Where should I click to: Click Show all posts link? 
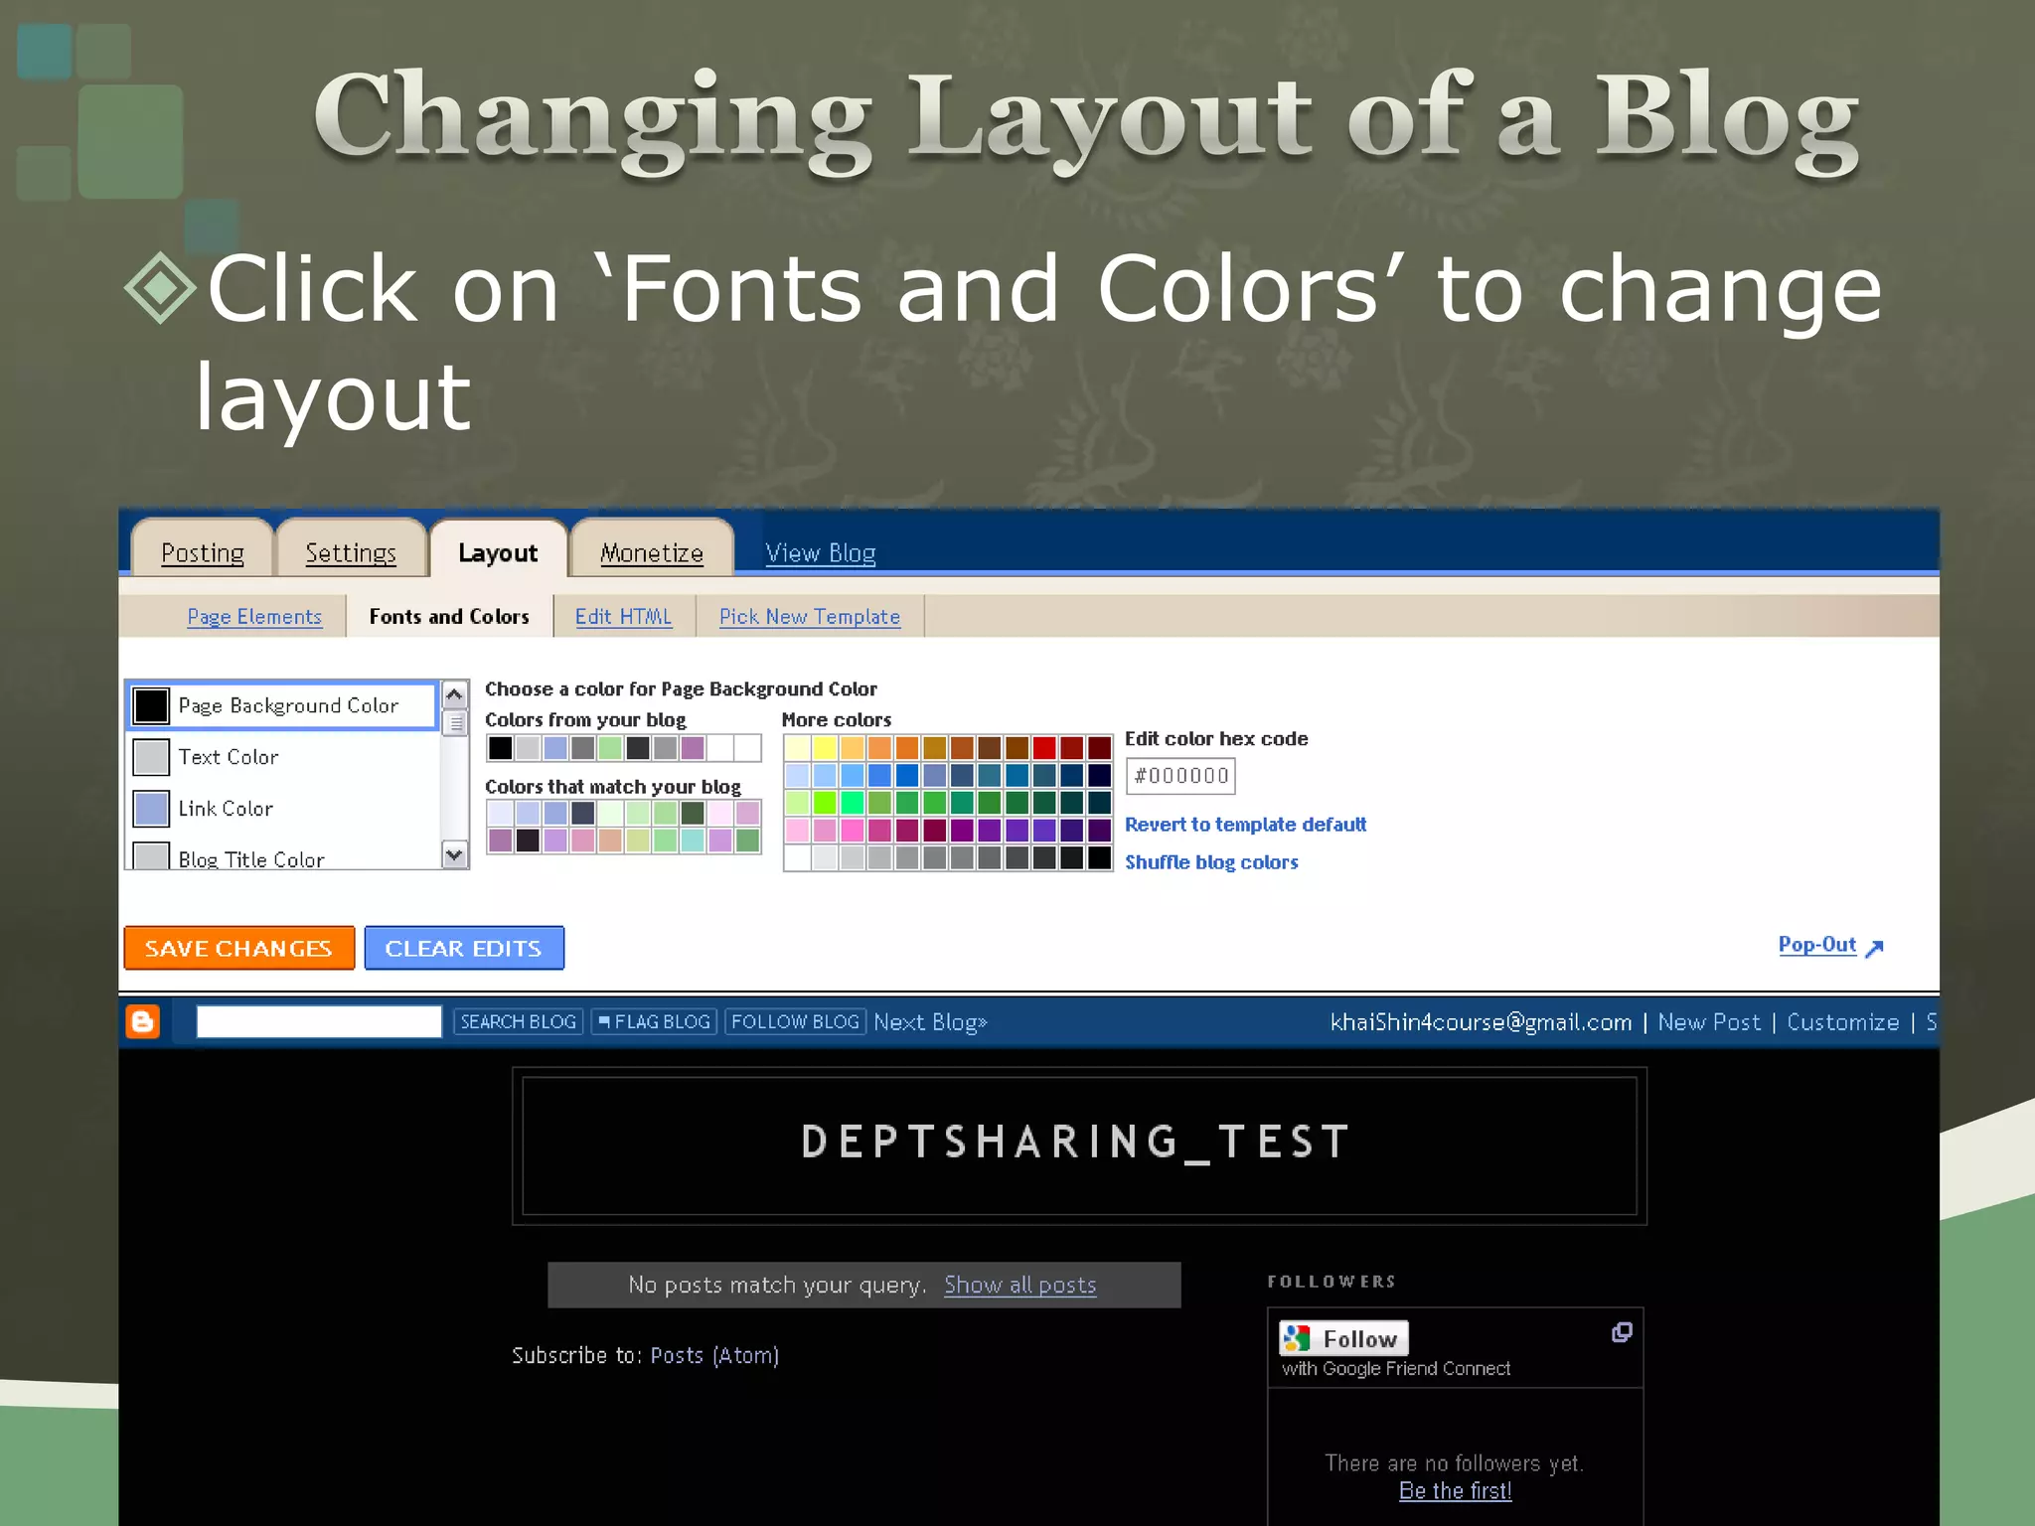1019,1285
